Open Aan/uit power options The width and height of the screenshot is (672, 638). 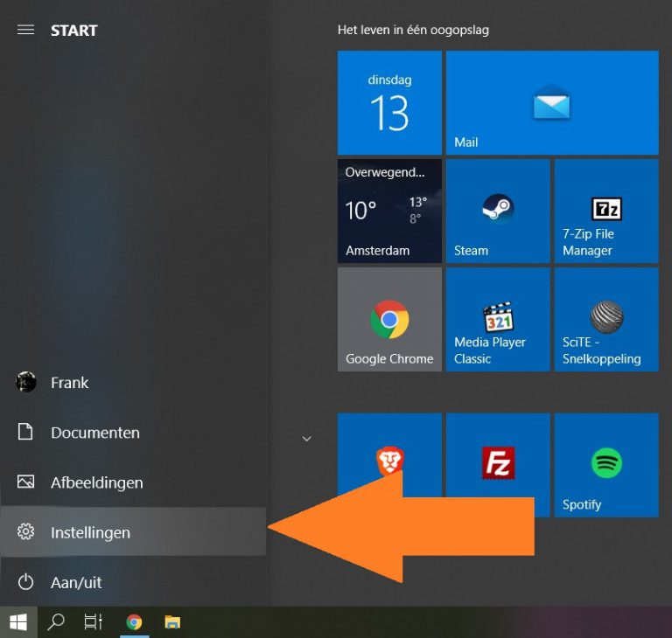[x=133, y=582]
